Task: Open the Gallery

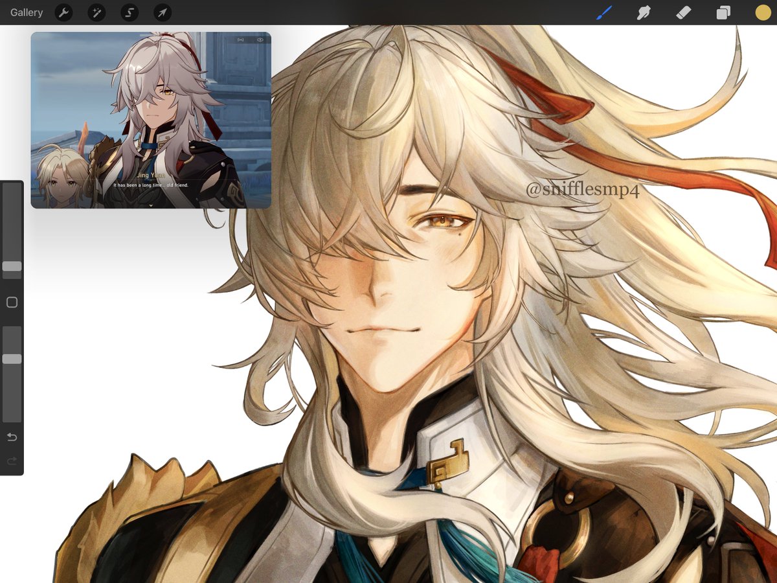Action: click(27, 12)
